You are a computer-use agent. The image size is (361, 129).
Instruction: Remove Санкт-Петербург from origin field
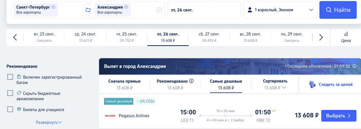(x=54, y=7)
